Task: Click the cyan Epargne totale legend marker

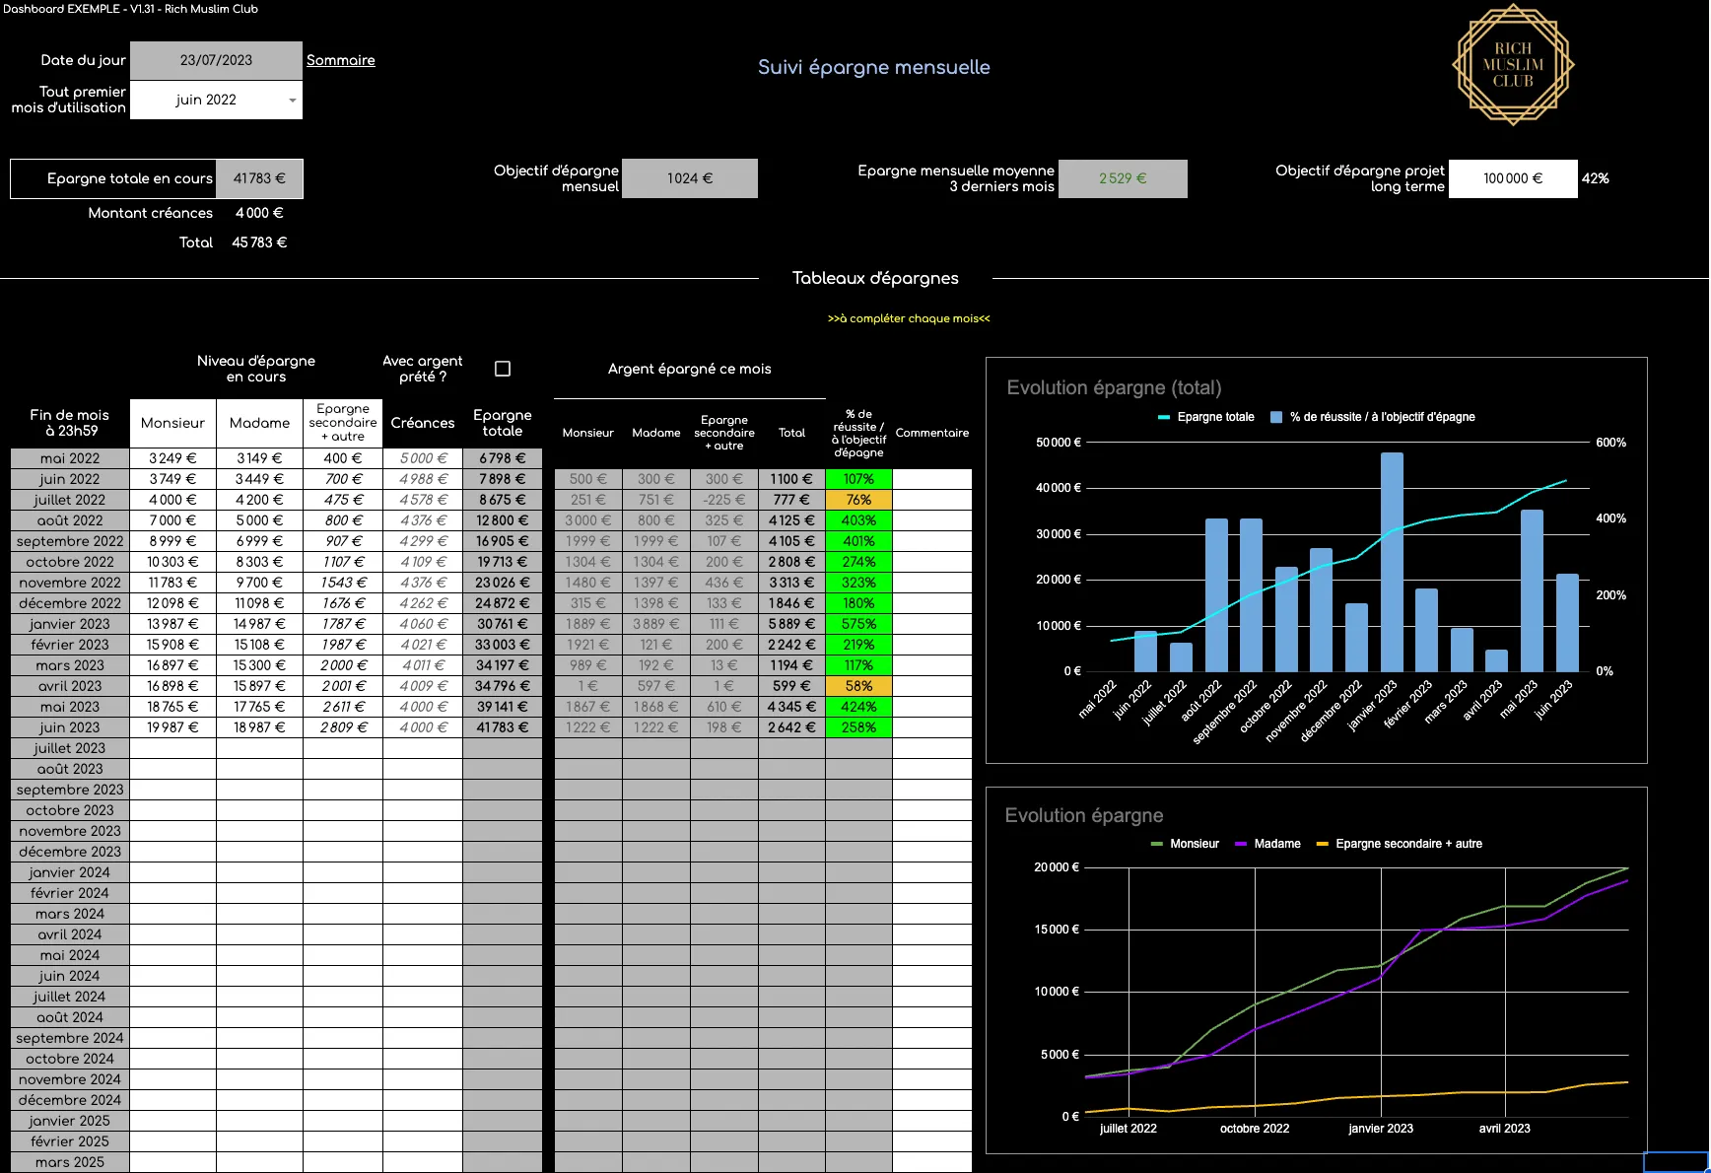Action: tap(1164, 417)
